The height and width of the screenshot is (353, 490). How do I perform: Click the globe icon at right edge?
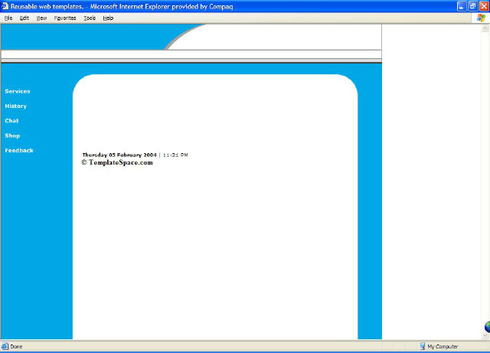pos(486,328)
